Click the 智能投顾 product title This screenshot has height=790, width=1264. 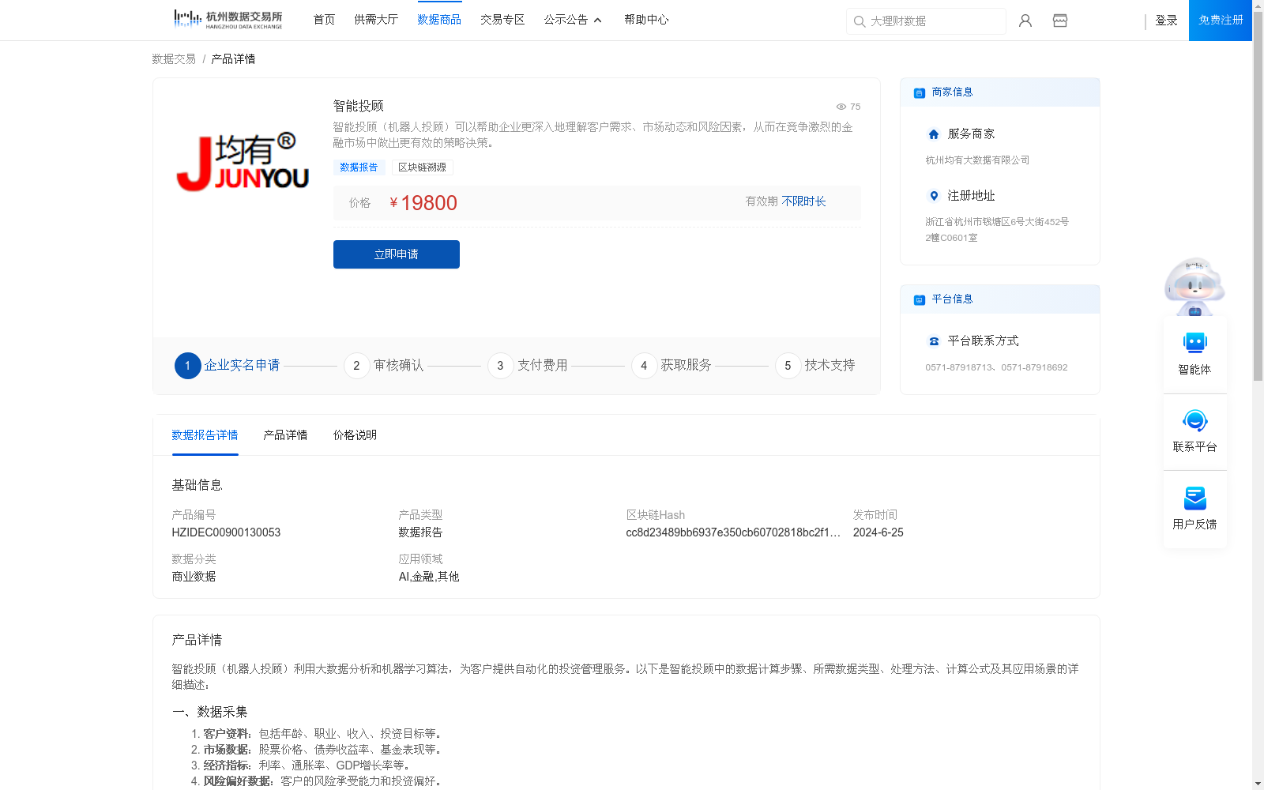click(359, 106)
